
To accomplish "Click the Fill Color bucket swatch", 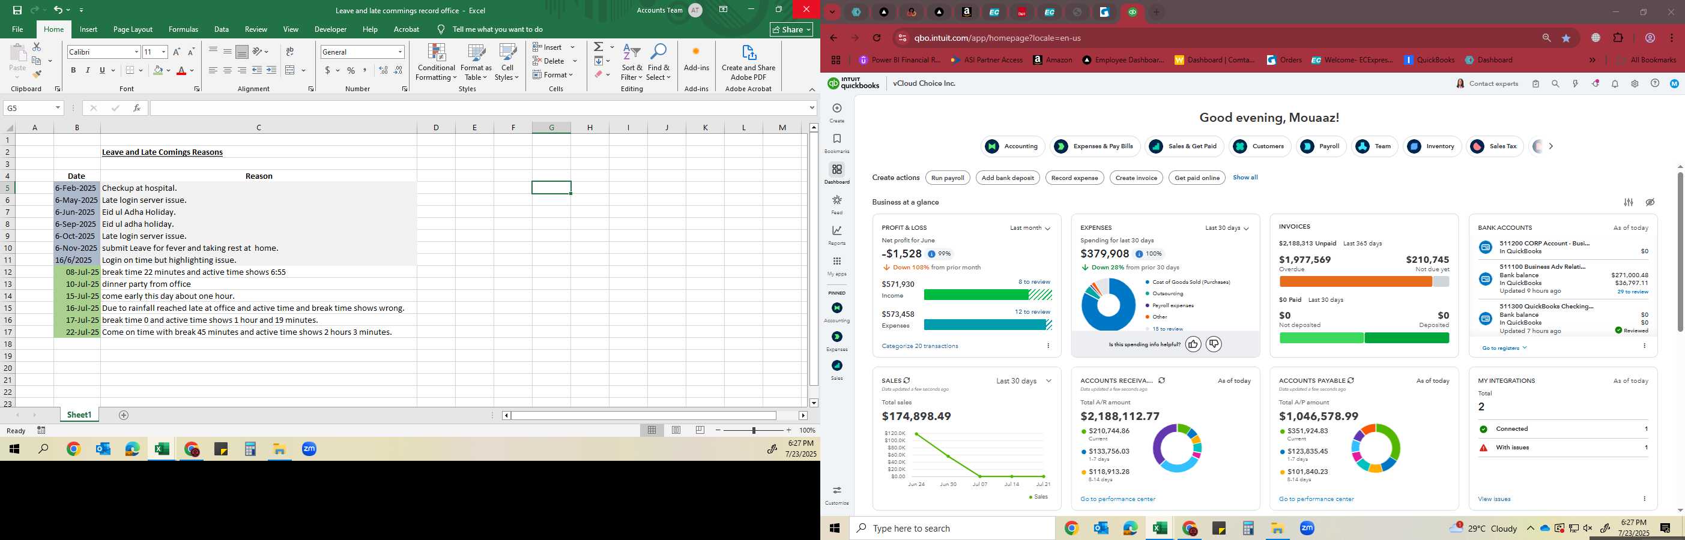I will pyautogui.click(x=158, y=71).
